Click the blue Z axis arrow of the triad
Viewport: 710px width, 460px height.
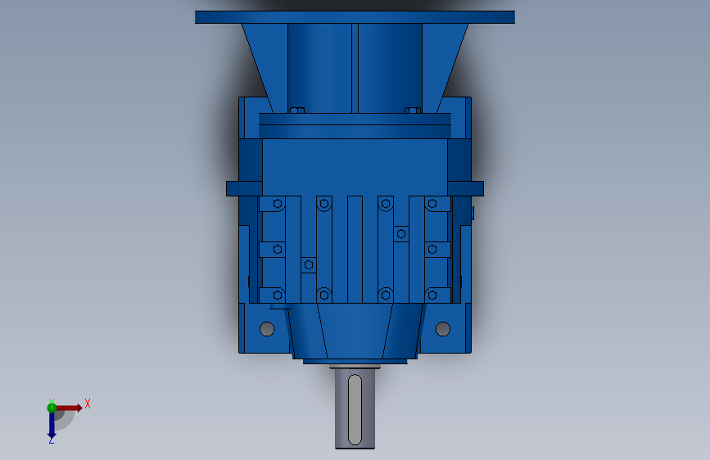[52, 425]
